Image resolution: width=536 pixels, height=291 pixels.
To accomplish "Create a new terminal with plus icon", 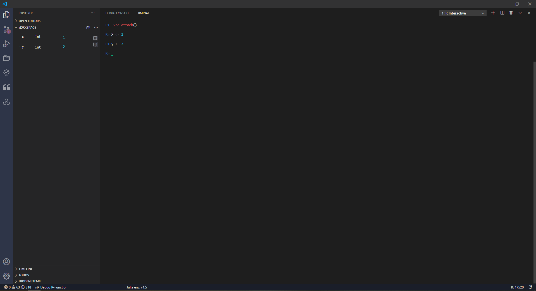I will coord(493,13).
